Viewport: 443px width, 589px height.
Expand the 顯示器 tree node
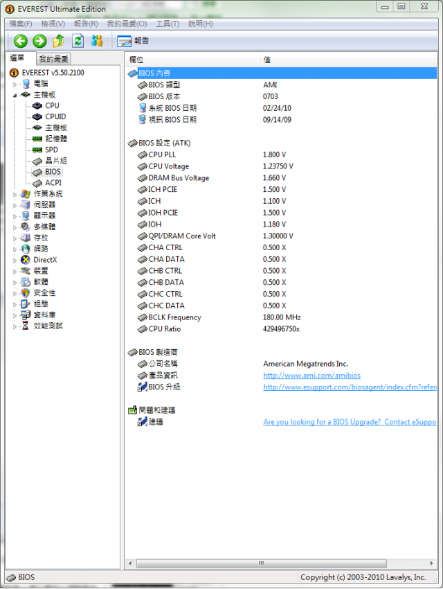point(15,216)
